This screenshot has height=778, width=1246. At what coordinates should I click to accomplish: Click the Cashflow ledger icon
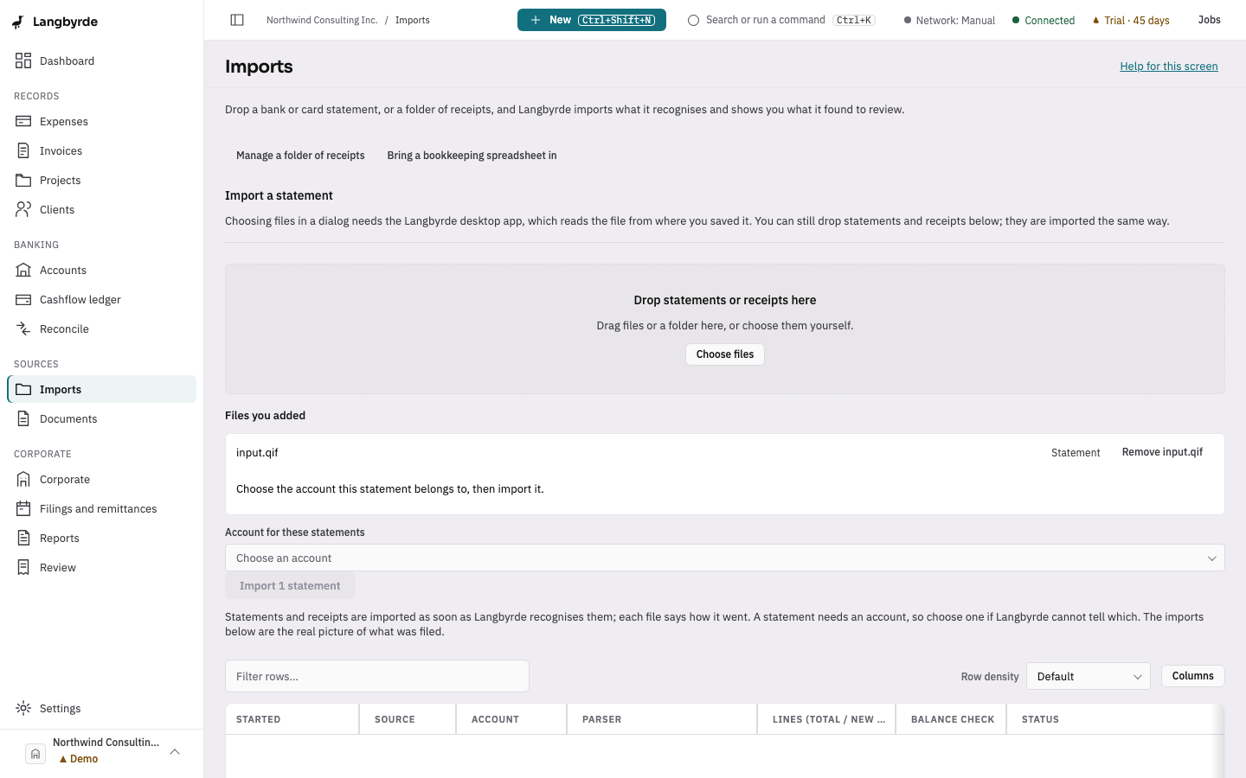point(23,299)
